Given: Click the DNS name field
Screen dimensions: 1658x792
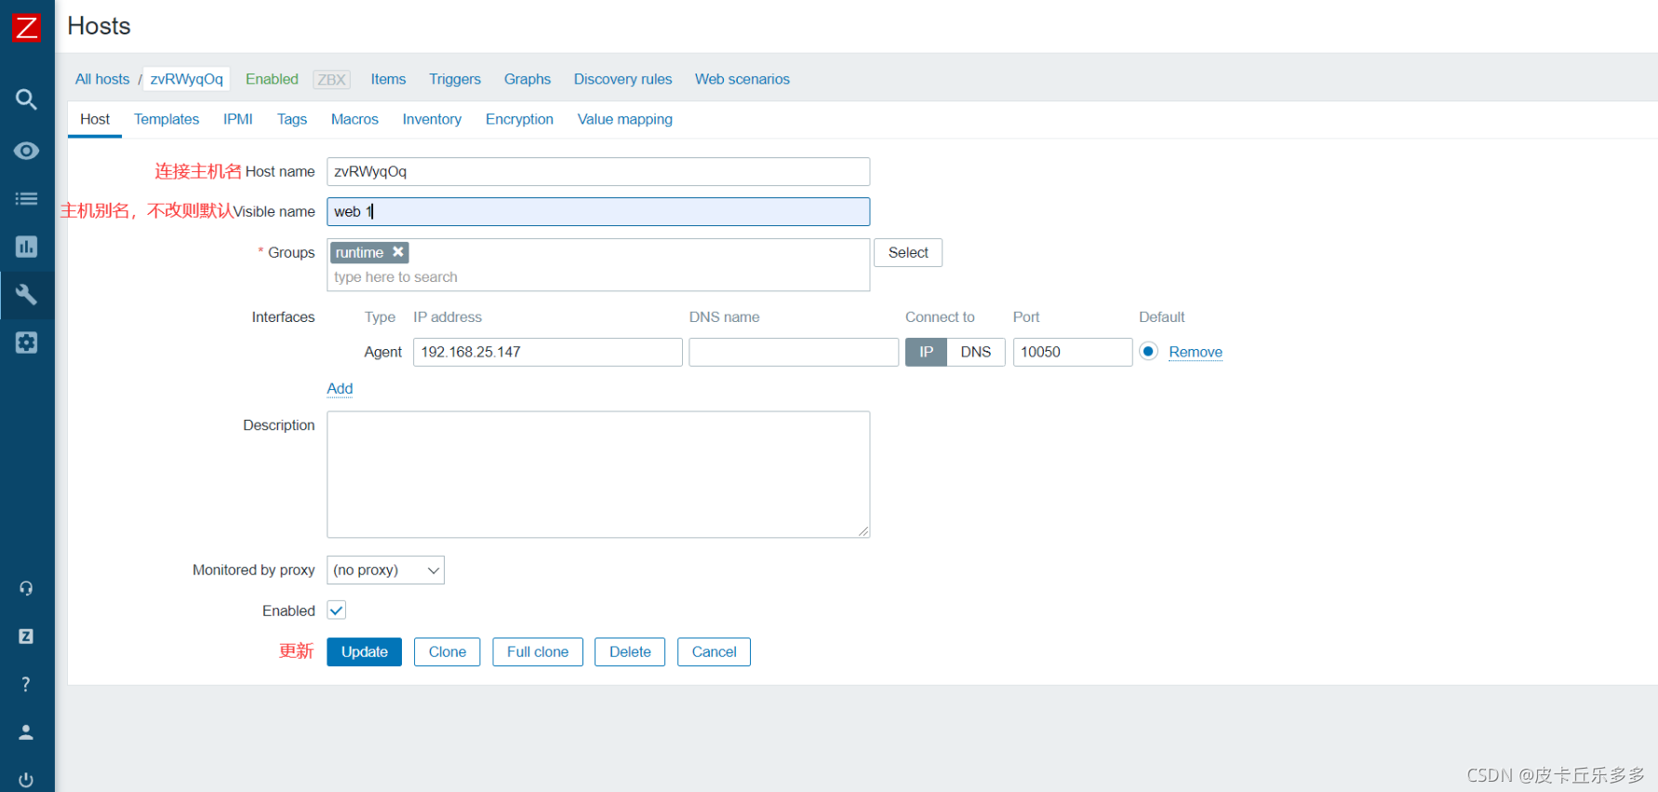Looking at the screenshot, I should tap(794, 352).
